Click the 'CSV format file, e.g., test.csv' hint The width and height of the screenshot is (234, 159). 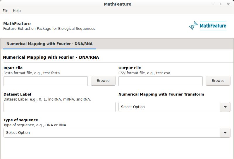144,73
